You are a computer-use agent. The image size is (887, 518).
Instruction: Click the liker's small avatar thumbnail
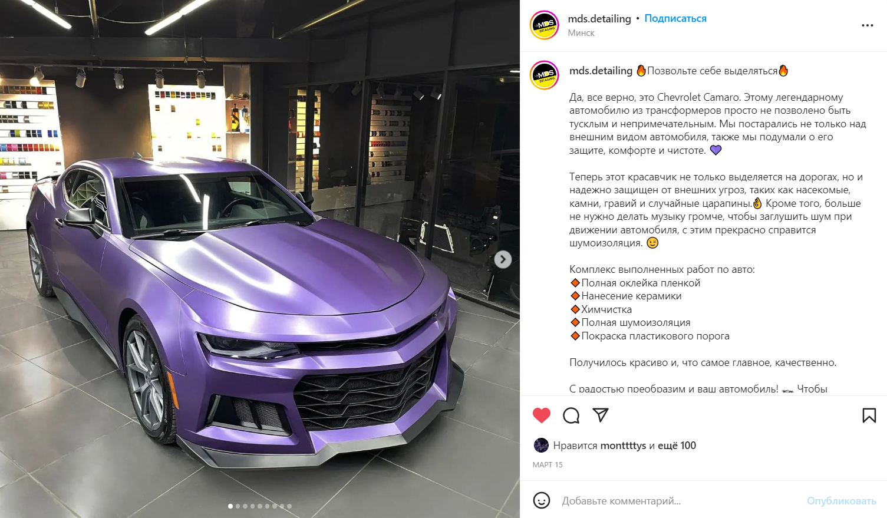[x=541, y=446]
